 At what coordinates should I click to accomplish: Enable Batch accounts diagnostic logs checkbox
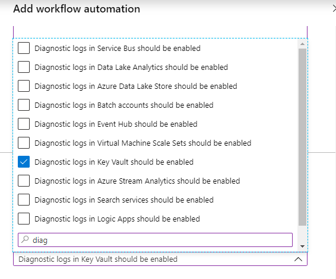24,105
